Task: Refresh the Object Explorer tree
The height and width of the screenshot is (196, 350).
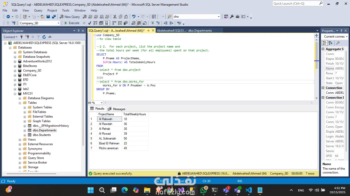Action: point(44,37)
